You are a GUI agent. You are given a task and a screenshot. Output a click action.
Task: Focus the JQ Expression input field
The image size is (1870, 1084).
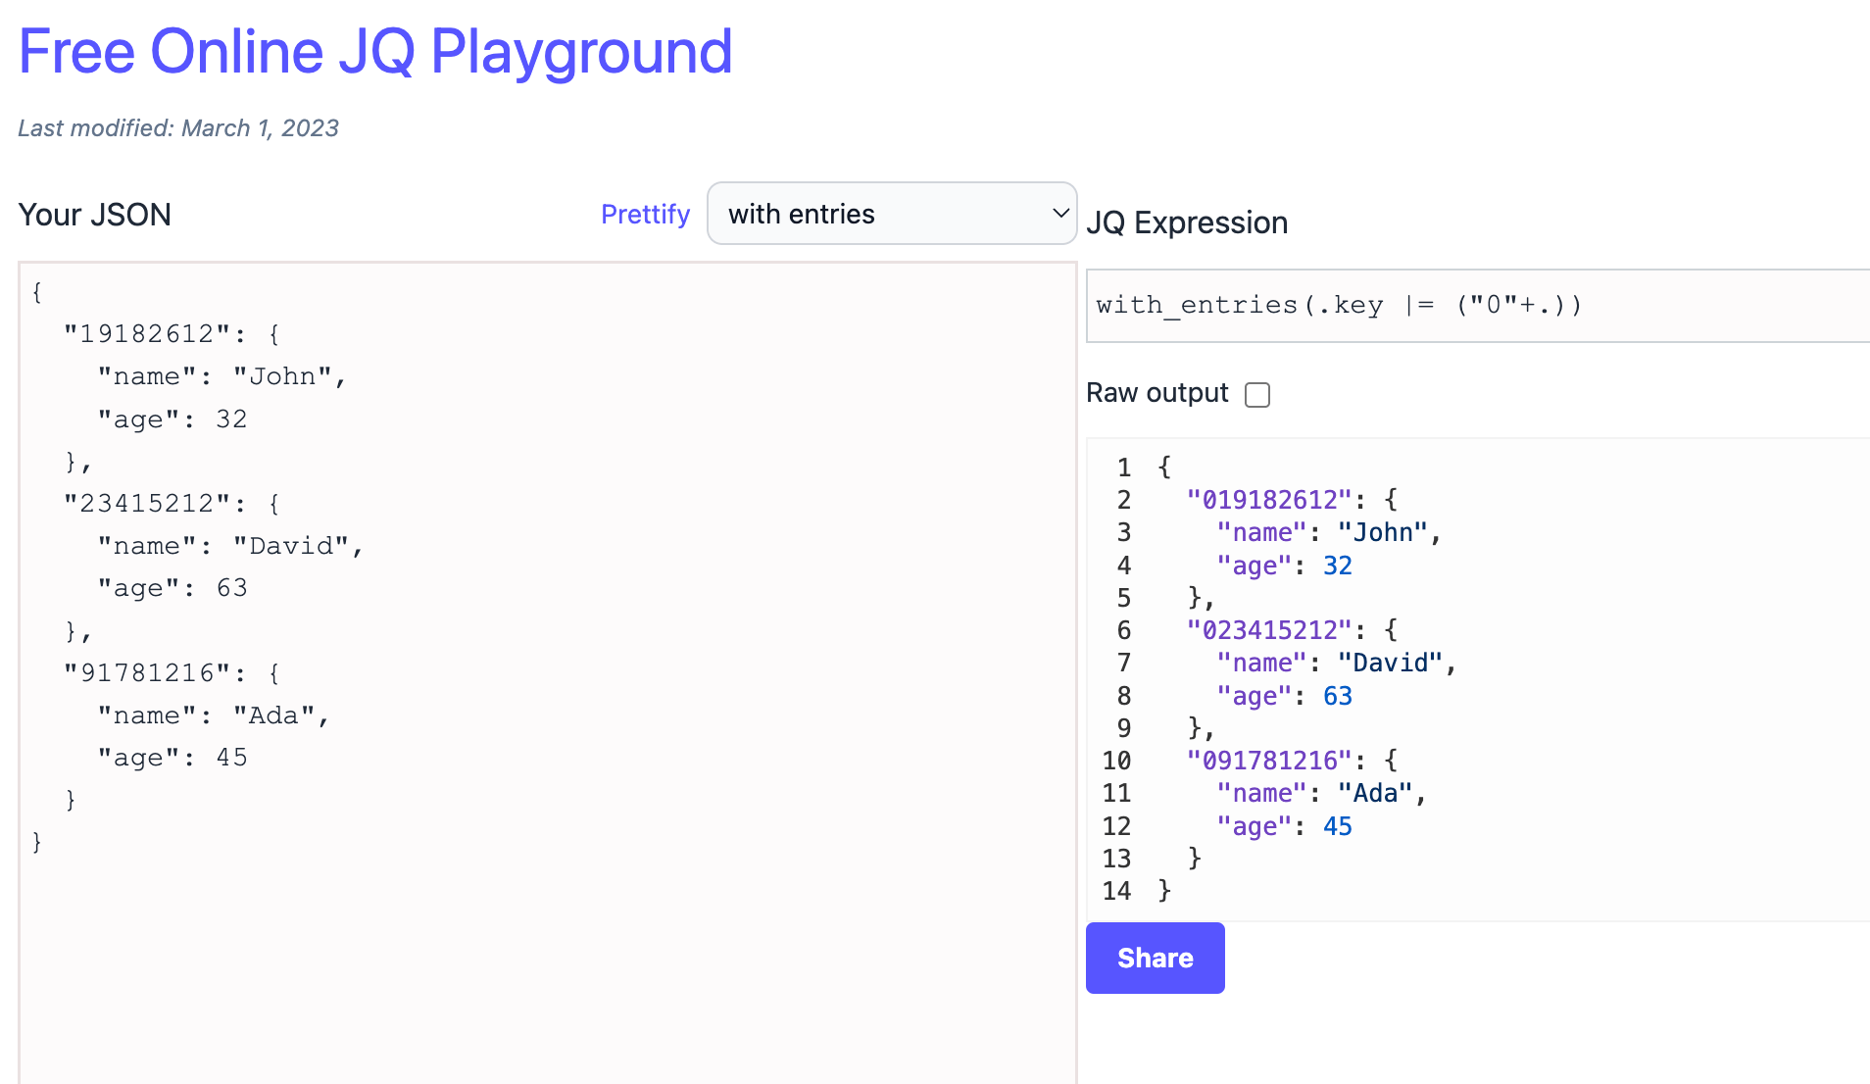(x=1478, y=306)
